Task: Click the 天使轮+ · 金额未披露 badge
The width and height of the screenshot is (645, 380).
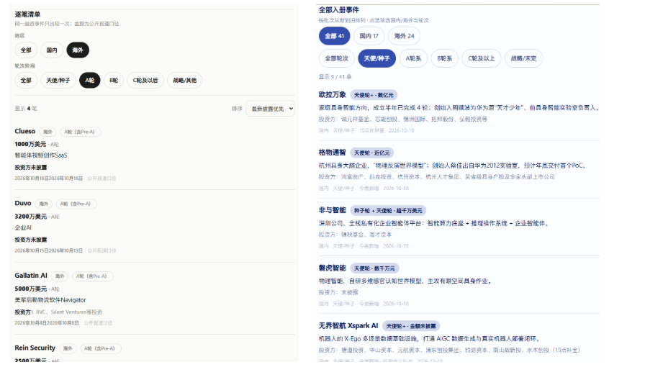Action: tap(411, 326)
